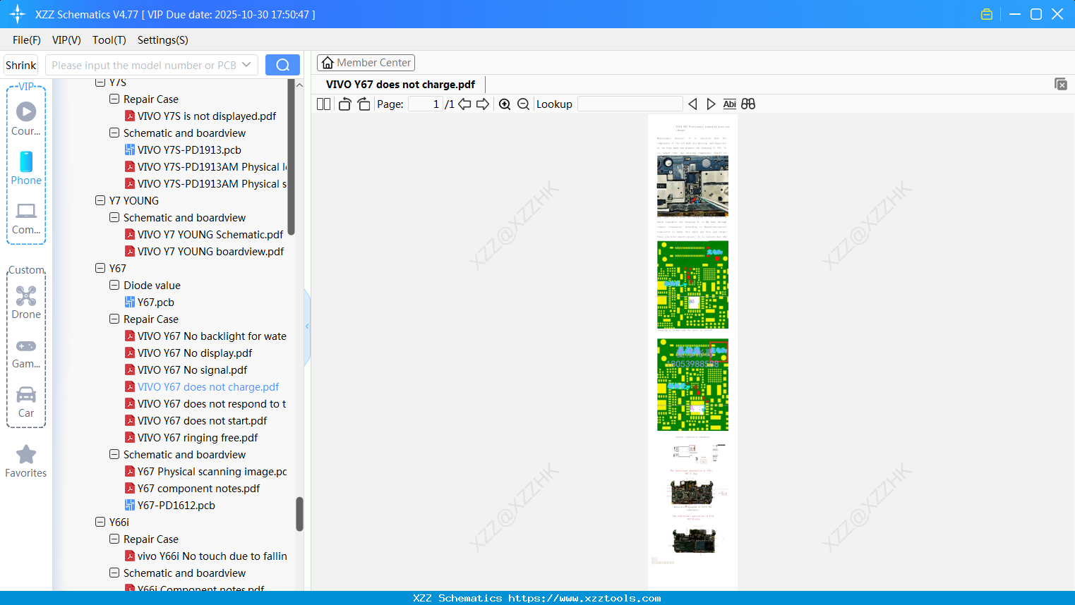Open Favorites star in sidebar
This screenshot has width=1075, height=605.
pos(26,461)
